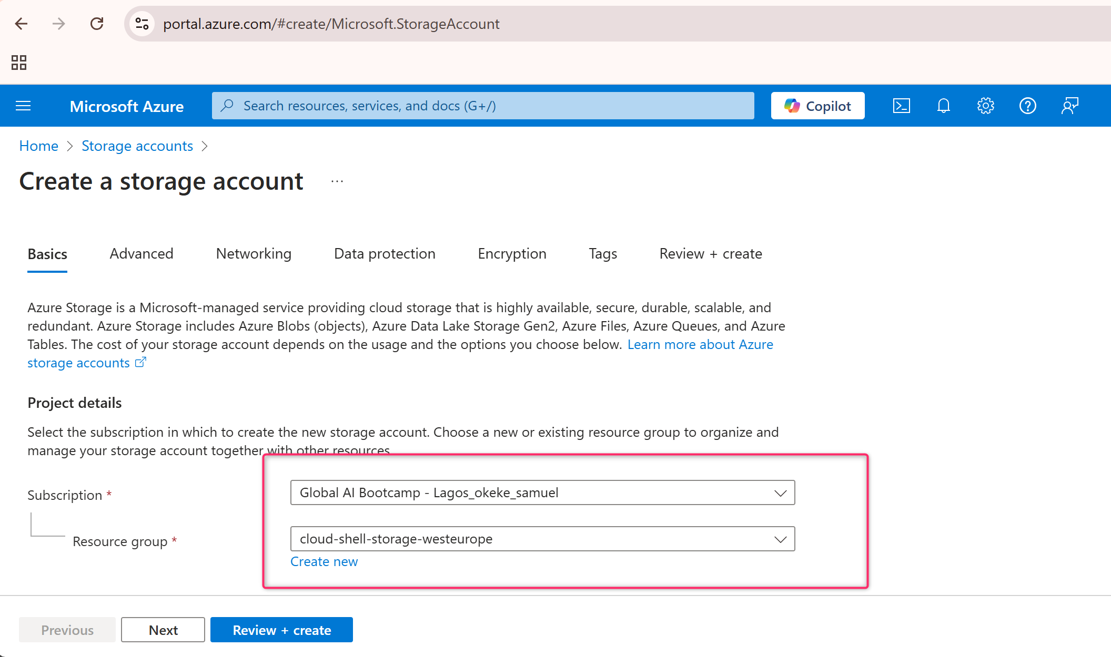Open the Resource group dropdown

pyautogui.click(x=542, y=539)
